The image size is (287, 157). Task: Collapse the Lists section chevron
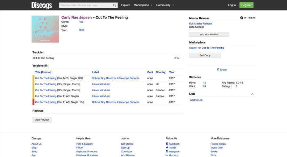click(x=252, y=94)
